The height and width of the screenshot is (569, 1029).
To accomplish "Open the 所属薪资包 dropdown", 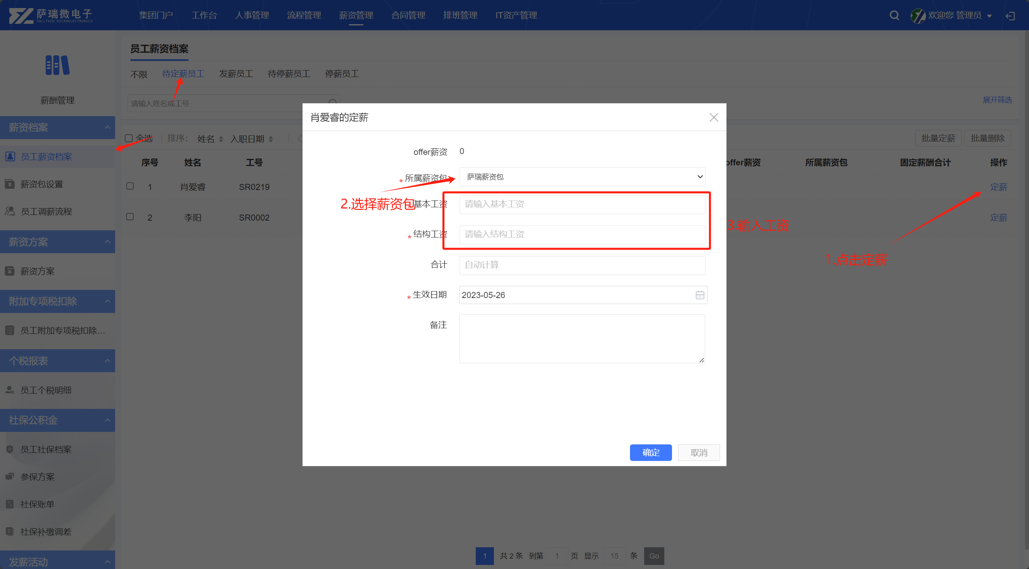I will click(x=582, y=177).
